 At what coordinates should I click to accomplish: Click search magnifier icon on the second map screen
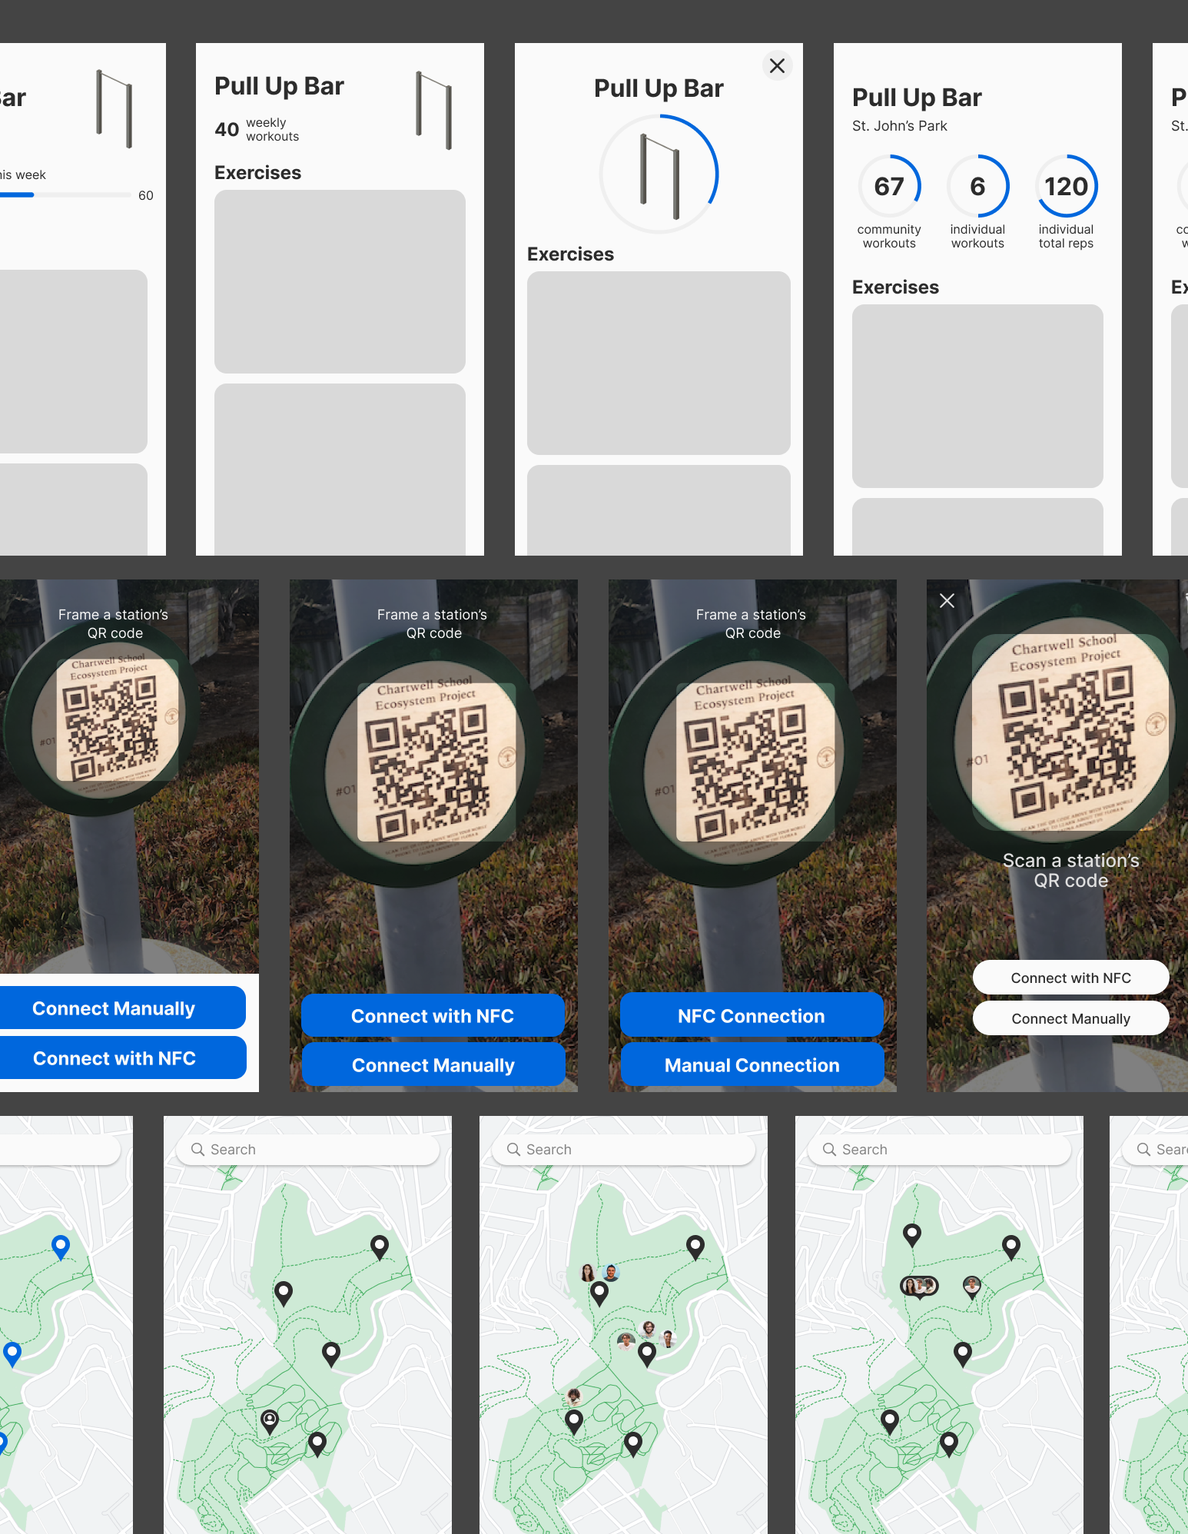point(197,1149)
